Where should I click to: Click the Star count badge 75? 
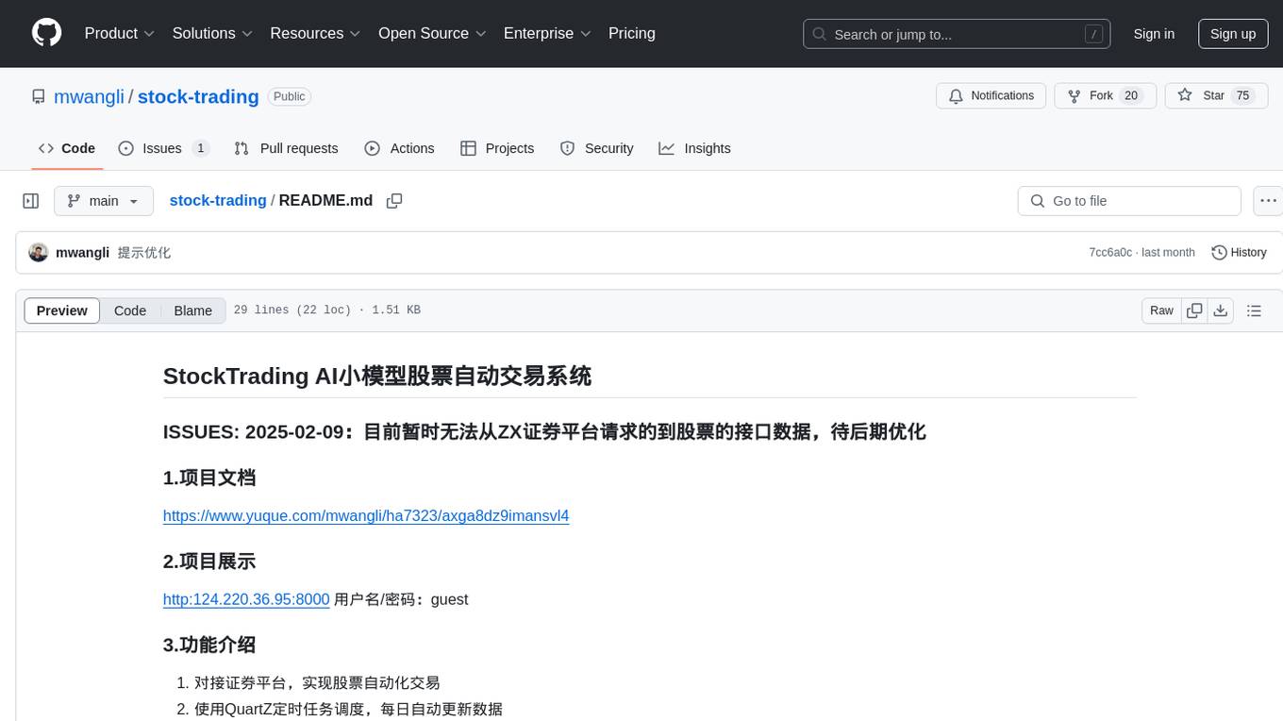click(x=1243, y=95)
